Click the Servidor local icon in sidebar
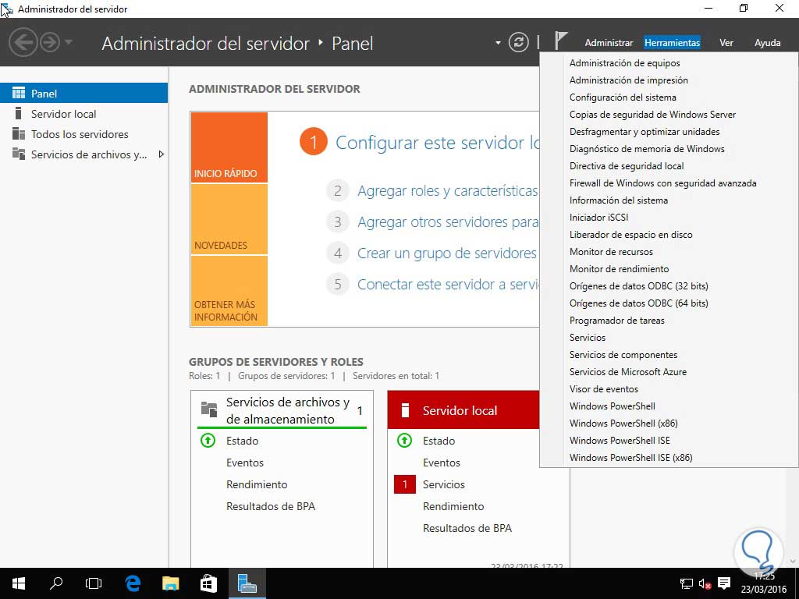 [19, 113]
